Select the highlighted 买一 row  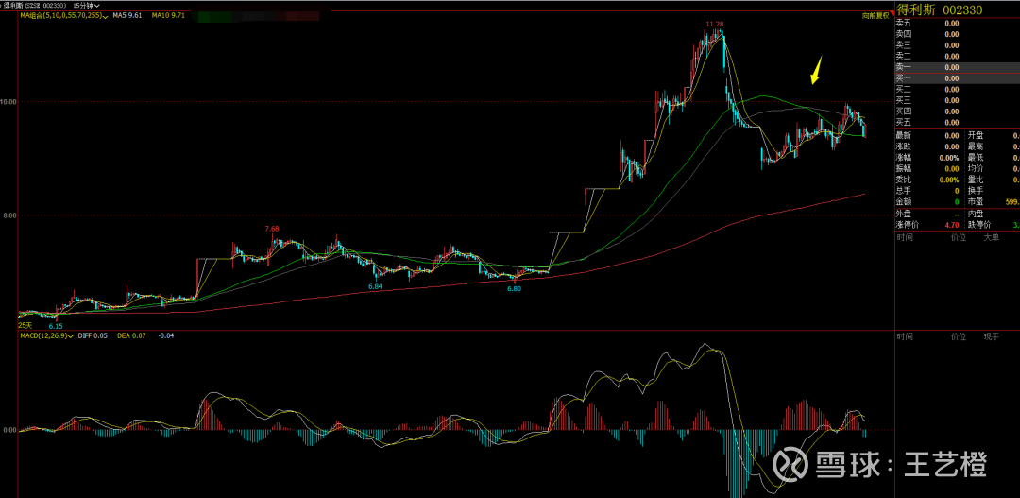957,78
